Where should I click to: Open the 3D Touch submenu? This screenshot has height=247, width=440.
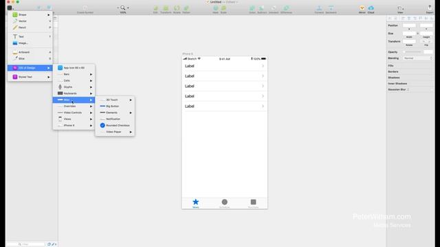click(115, 100)
